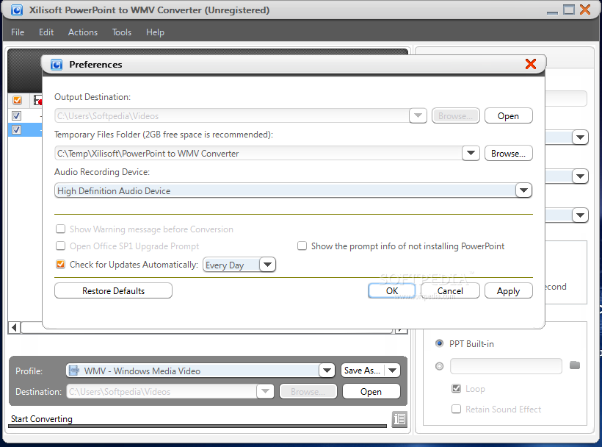Click Cancel in Preferences dialog

tap(450, 290)
